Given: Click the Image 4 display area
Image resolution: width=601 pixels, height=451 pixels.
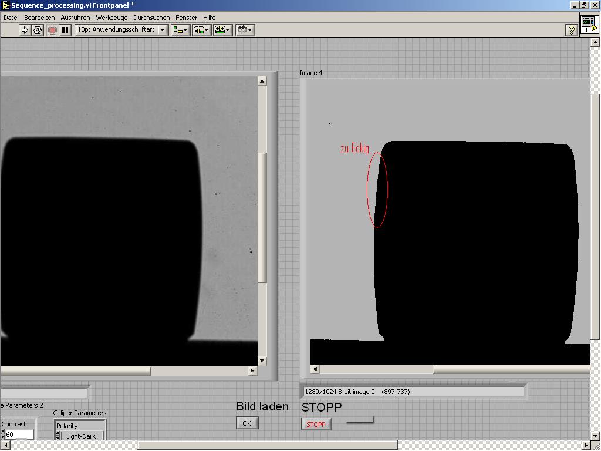Looking at the screenshot, I should point(450,221).
